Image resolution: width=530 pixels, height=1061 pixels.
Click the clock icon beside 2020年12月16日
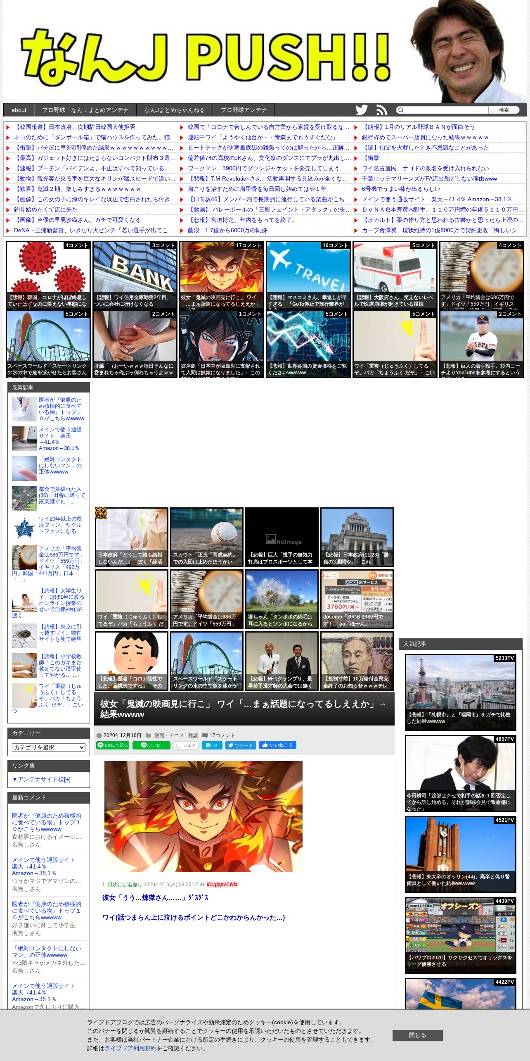[99, 735]
